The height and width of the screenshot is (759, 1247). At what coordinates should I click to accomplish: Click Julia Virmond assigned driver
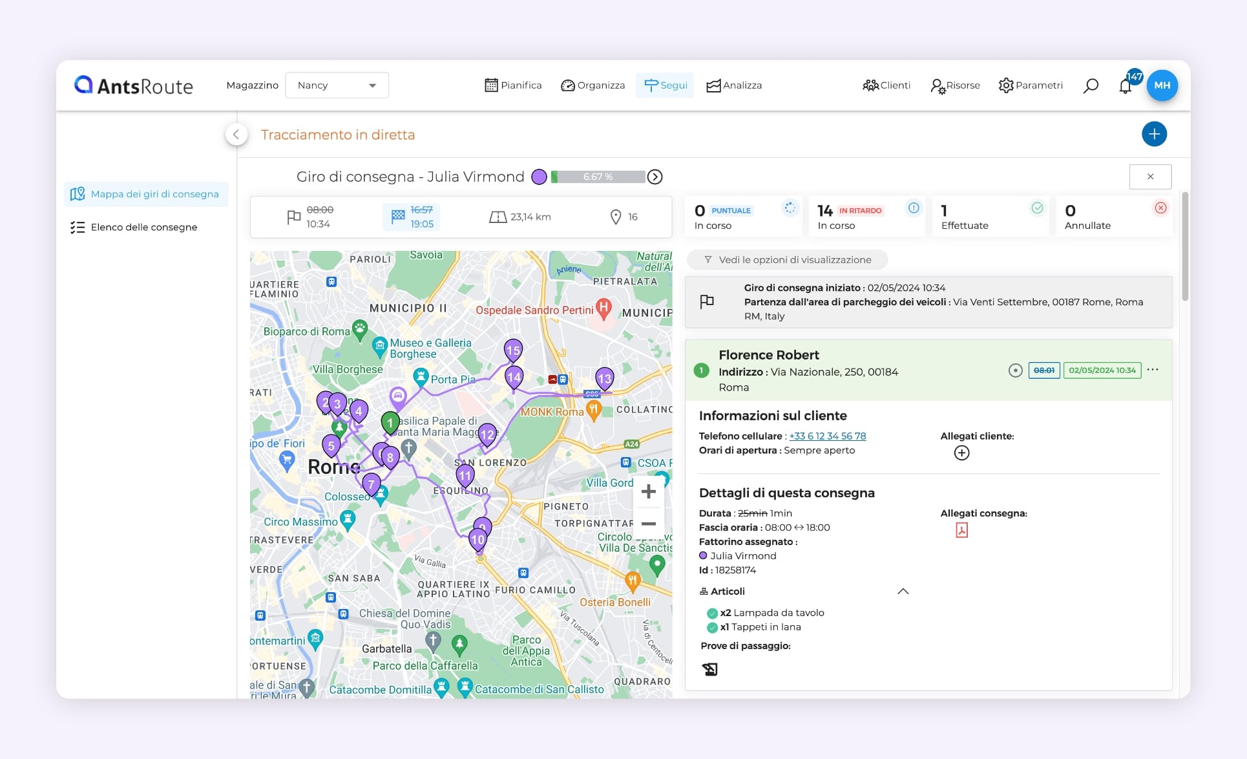738,555
